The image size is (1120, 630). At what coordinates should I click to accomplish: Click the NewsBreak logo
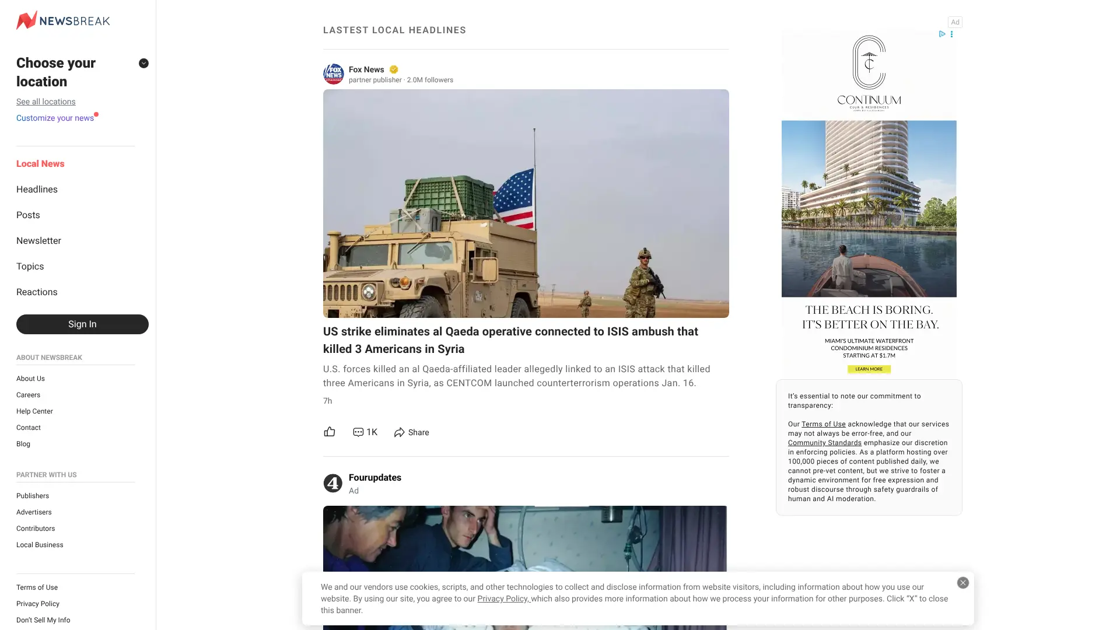click(x=63, y=20)
